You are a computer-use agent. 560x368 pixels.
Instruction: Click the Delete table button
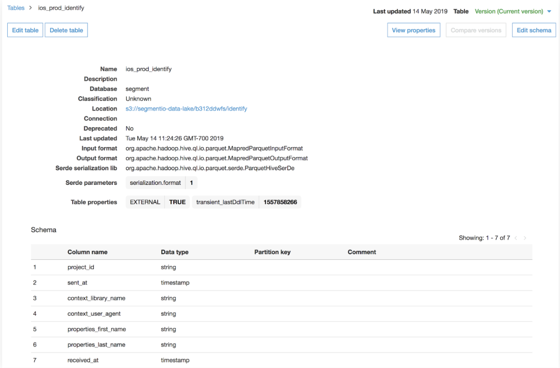click(66, 30)
